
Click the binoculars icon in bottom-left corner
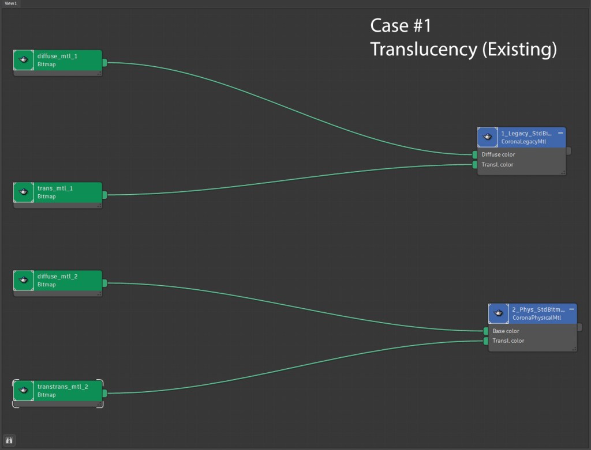pyautogui.click(x=10, y=441)
